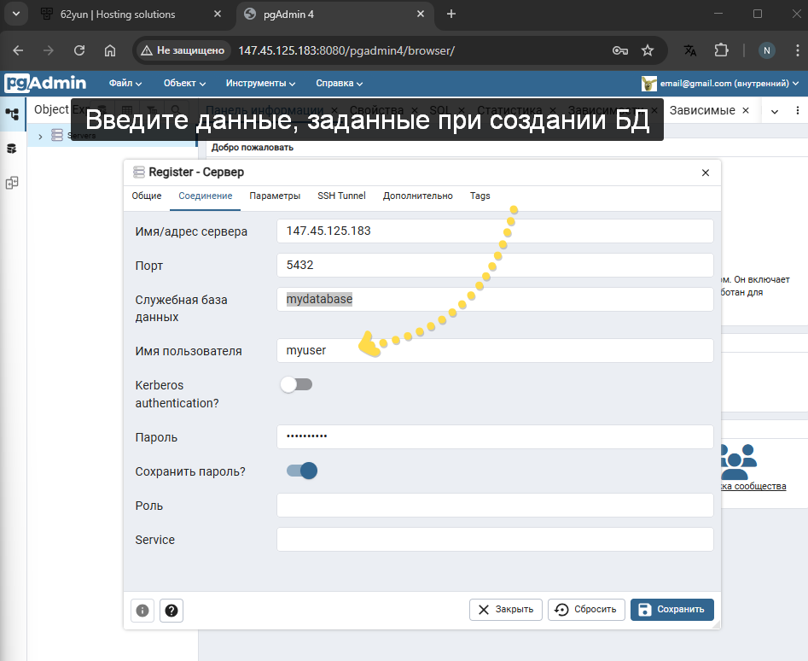Viewport: 808px width, 661px height.
Task: Click the help question mark icon in dialog
Action: click(x=171, y=610)
